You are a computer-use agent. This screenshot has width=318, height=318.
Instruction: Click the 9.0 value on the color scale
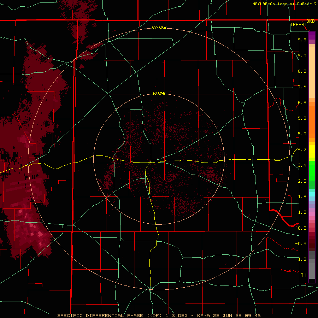(x=302, y=55)
